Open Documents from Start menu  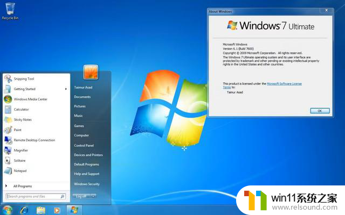(82, 97)
